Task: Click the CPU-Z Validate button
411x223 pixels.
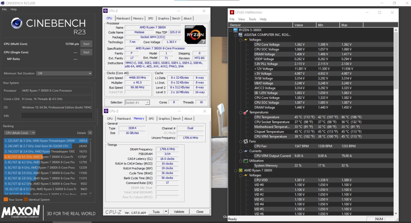Action: [179, 212]
